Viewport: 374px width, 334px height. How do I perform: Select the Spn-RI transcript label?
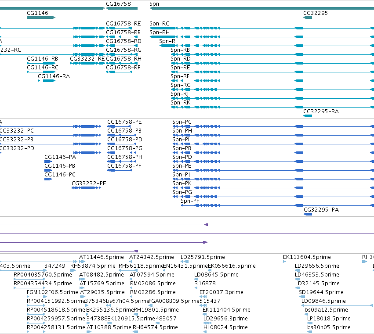pyautogui.click(x=168, y=41)
